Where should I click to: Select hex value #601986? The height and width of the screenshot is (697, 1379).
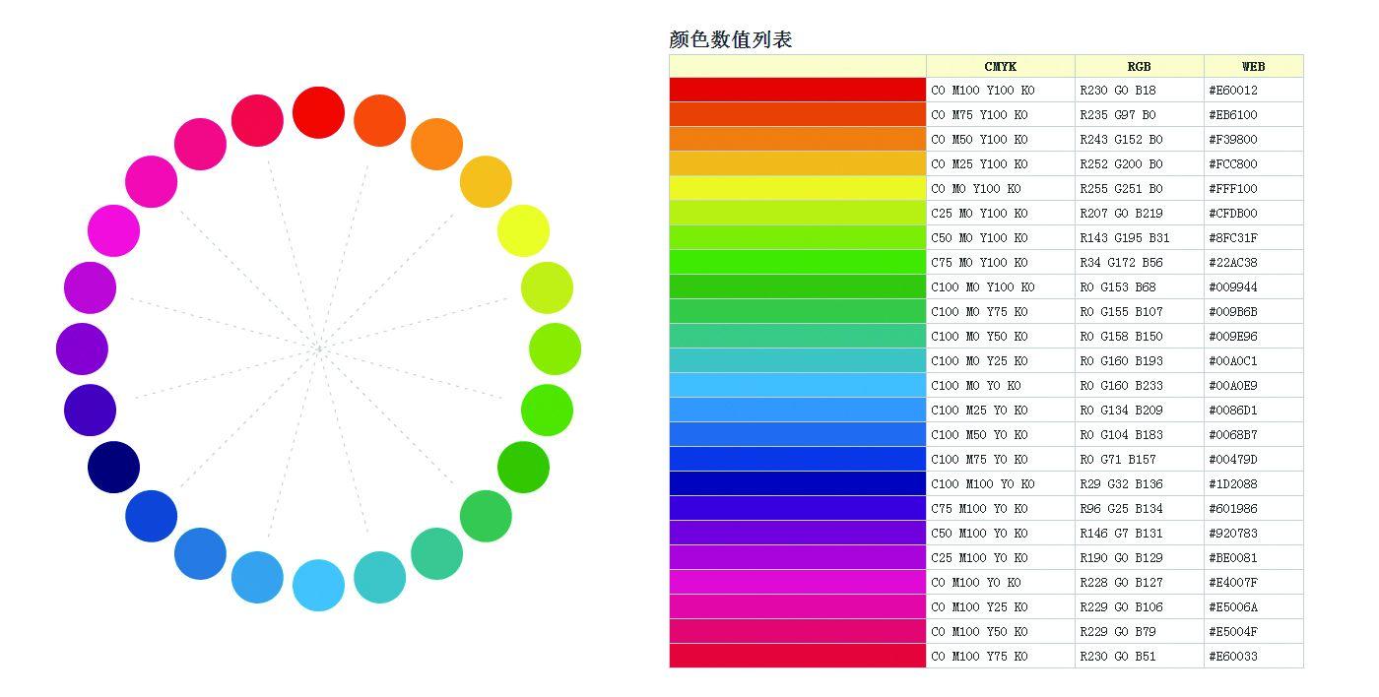pyautogui.click(x=1233, y=509)
